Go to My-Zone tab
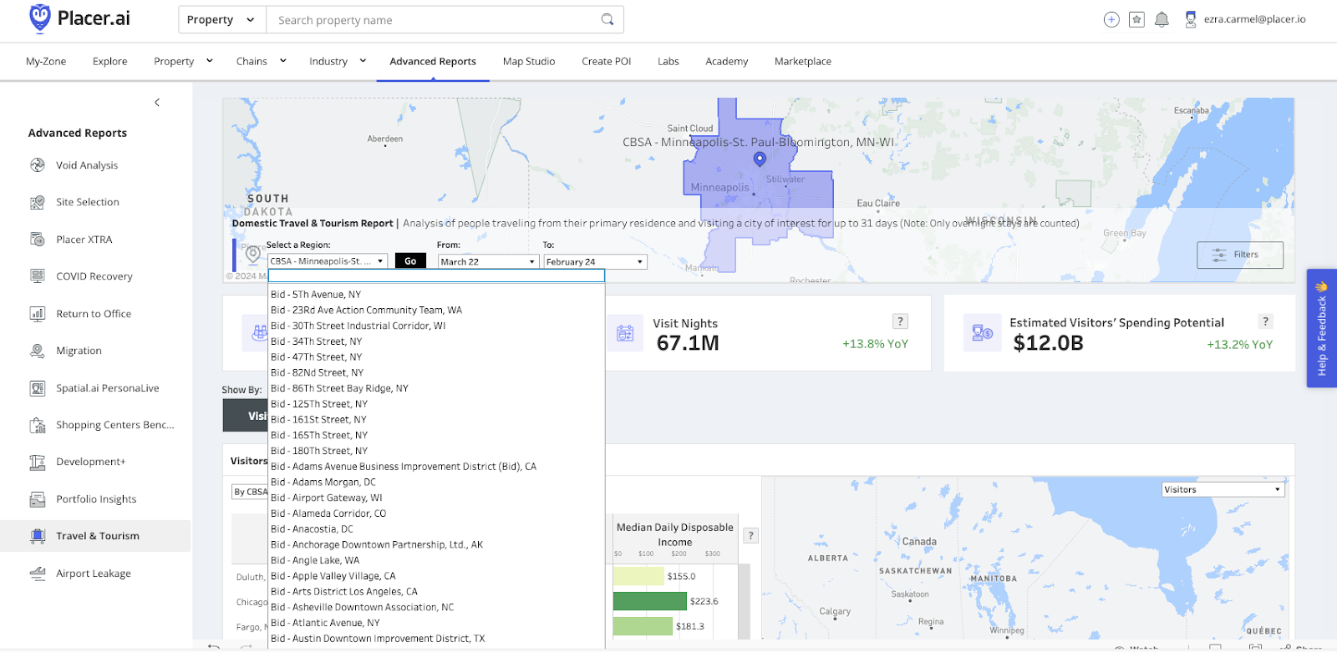The width and height of the screenshot is (1337, 652). [46, 61]
